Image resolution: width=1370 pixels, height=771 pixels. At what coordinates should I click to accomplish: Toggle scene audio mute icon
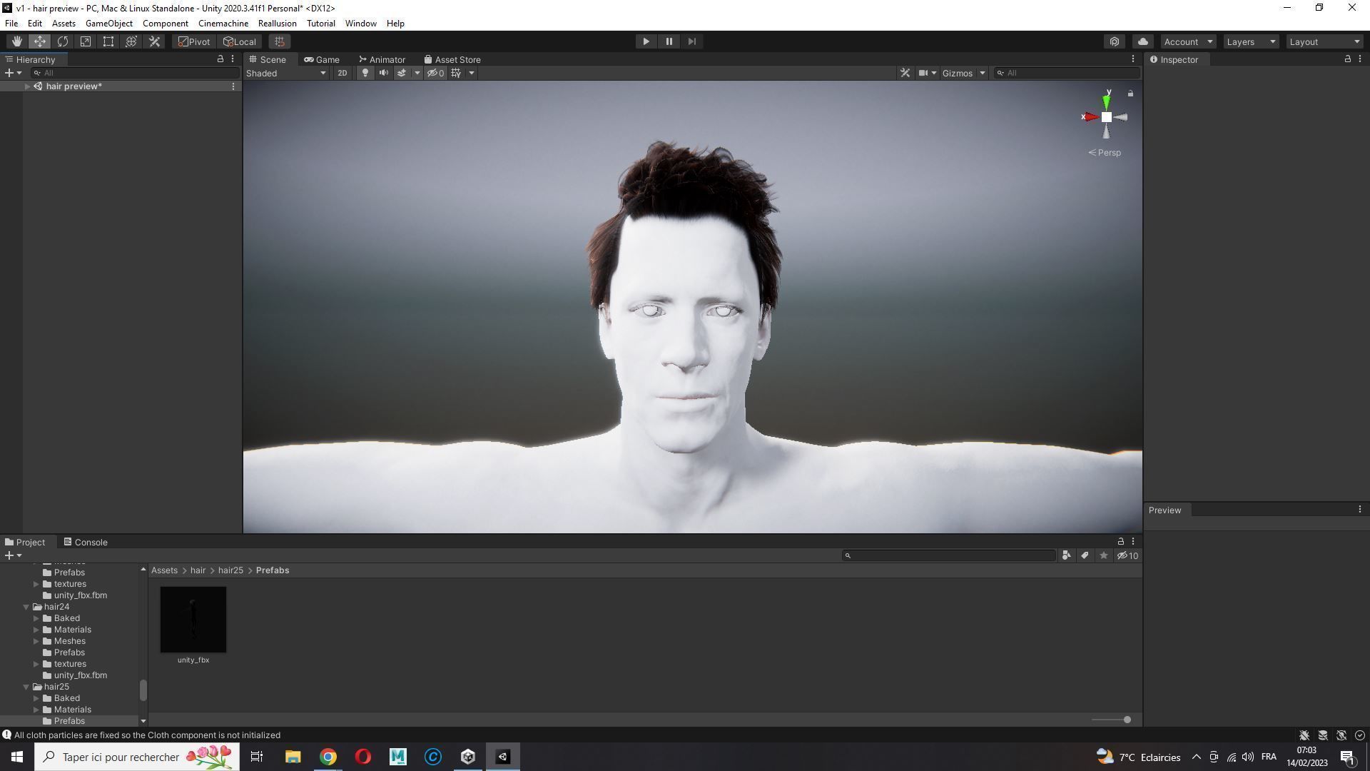tap(384, 73)
